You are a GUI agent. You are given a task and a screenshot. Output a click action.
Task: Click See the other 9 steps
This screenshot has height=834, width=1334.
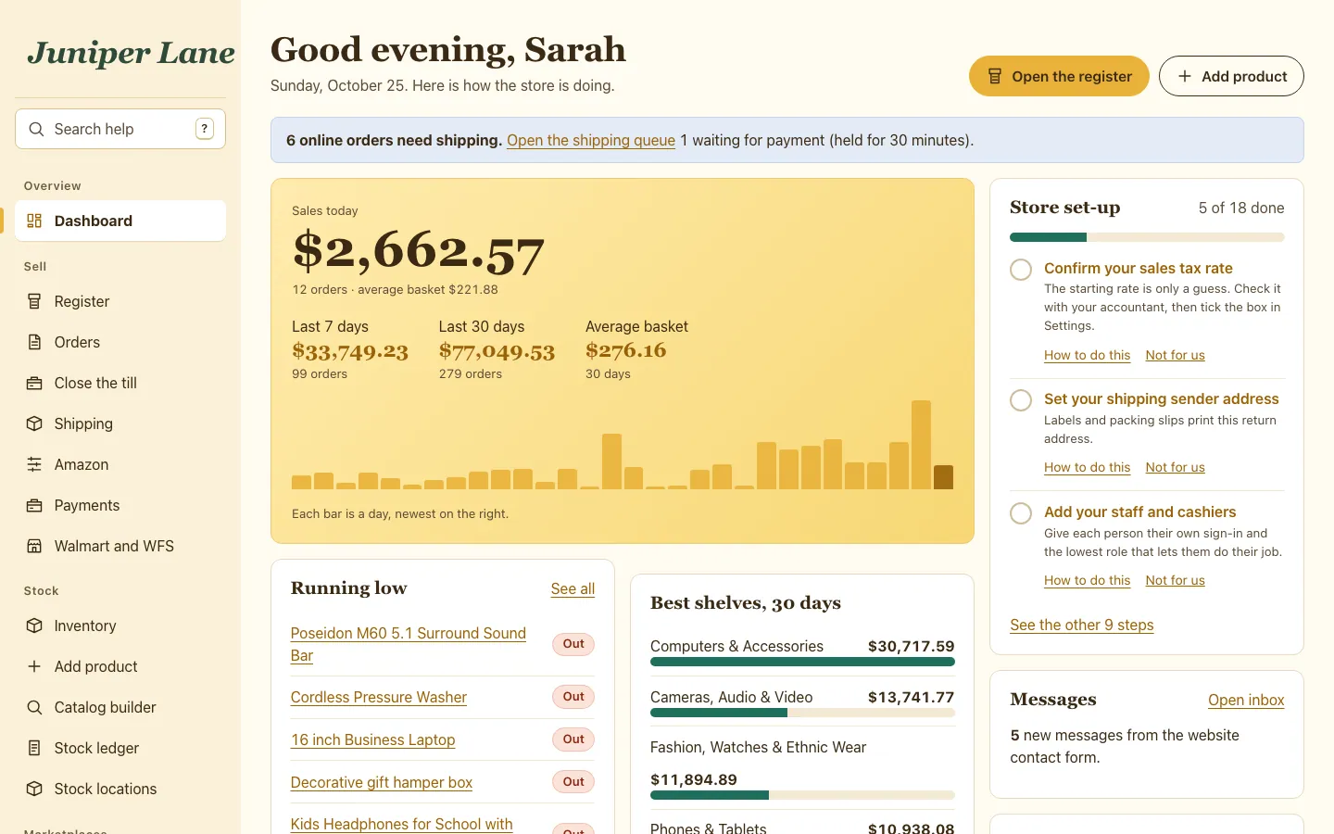(x=1081, y=625)
